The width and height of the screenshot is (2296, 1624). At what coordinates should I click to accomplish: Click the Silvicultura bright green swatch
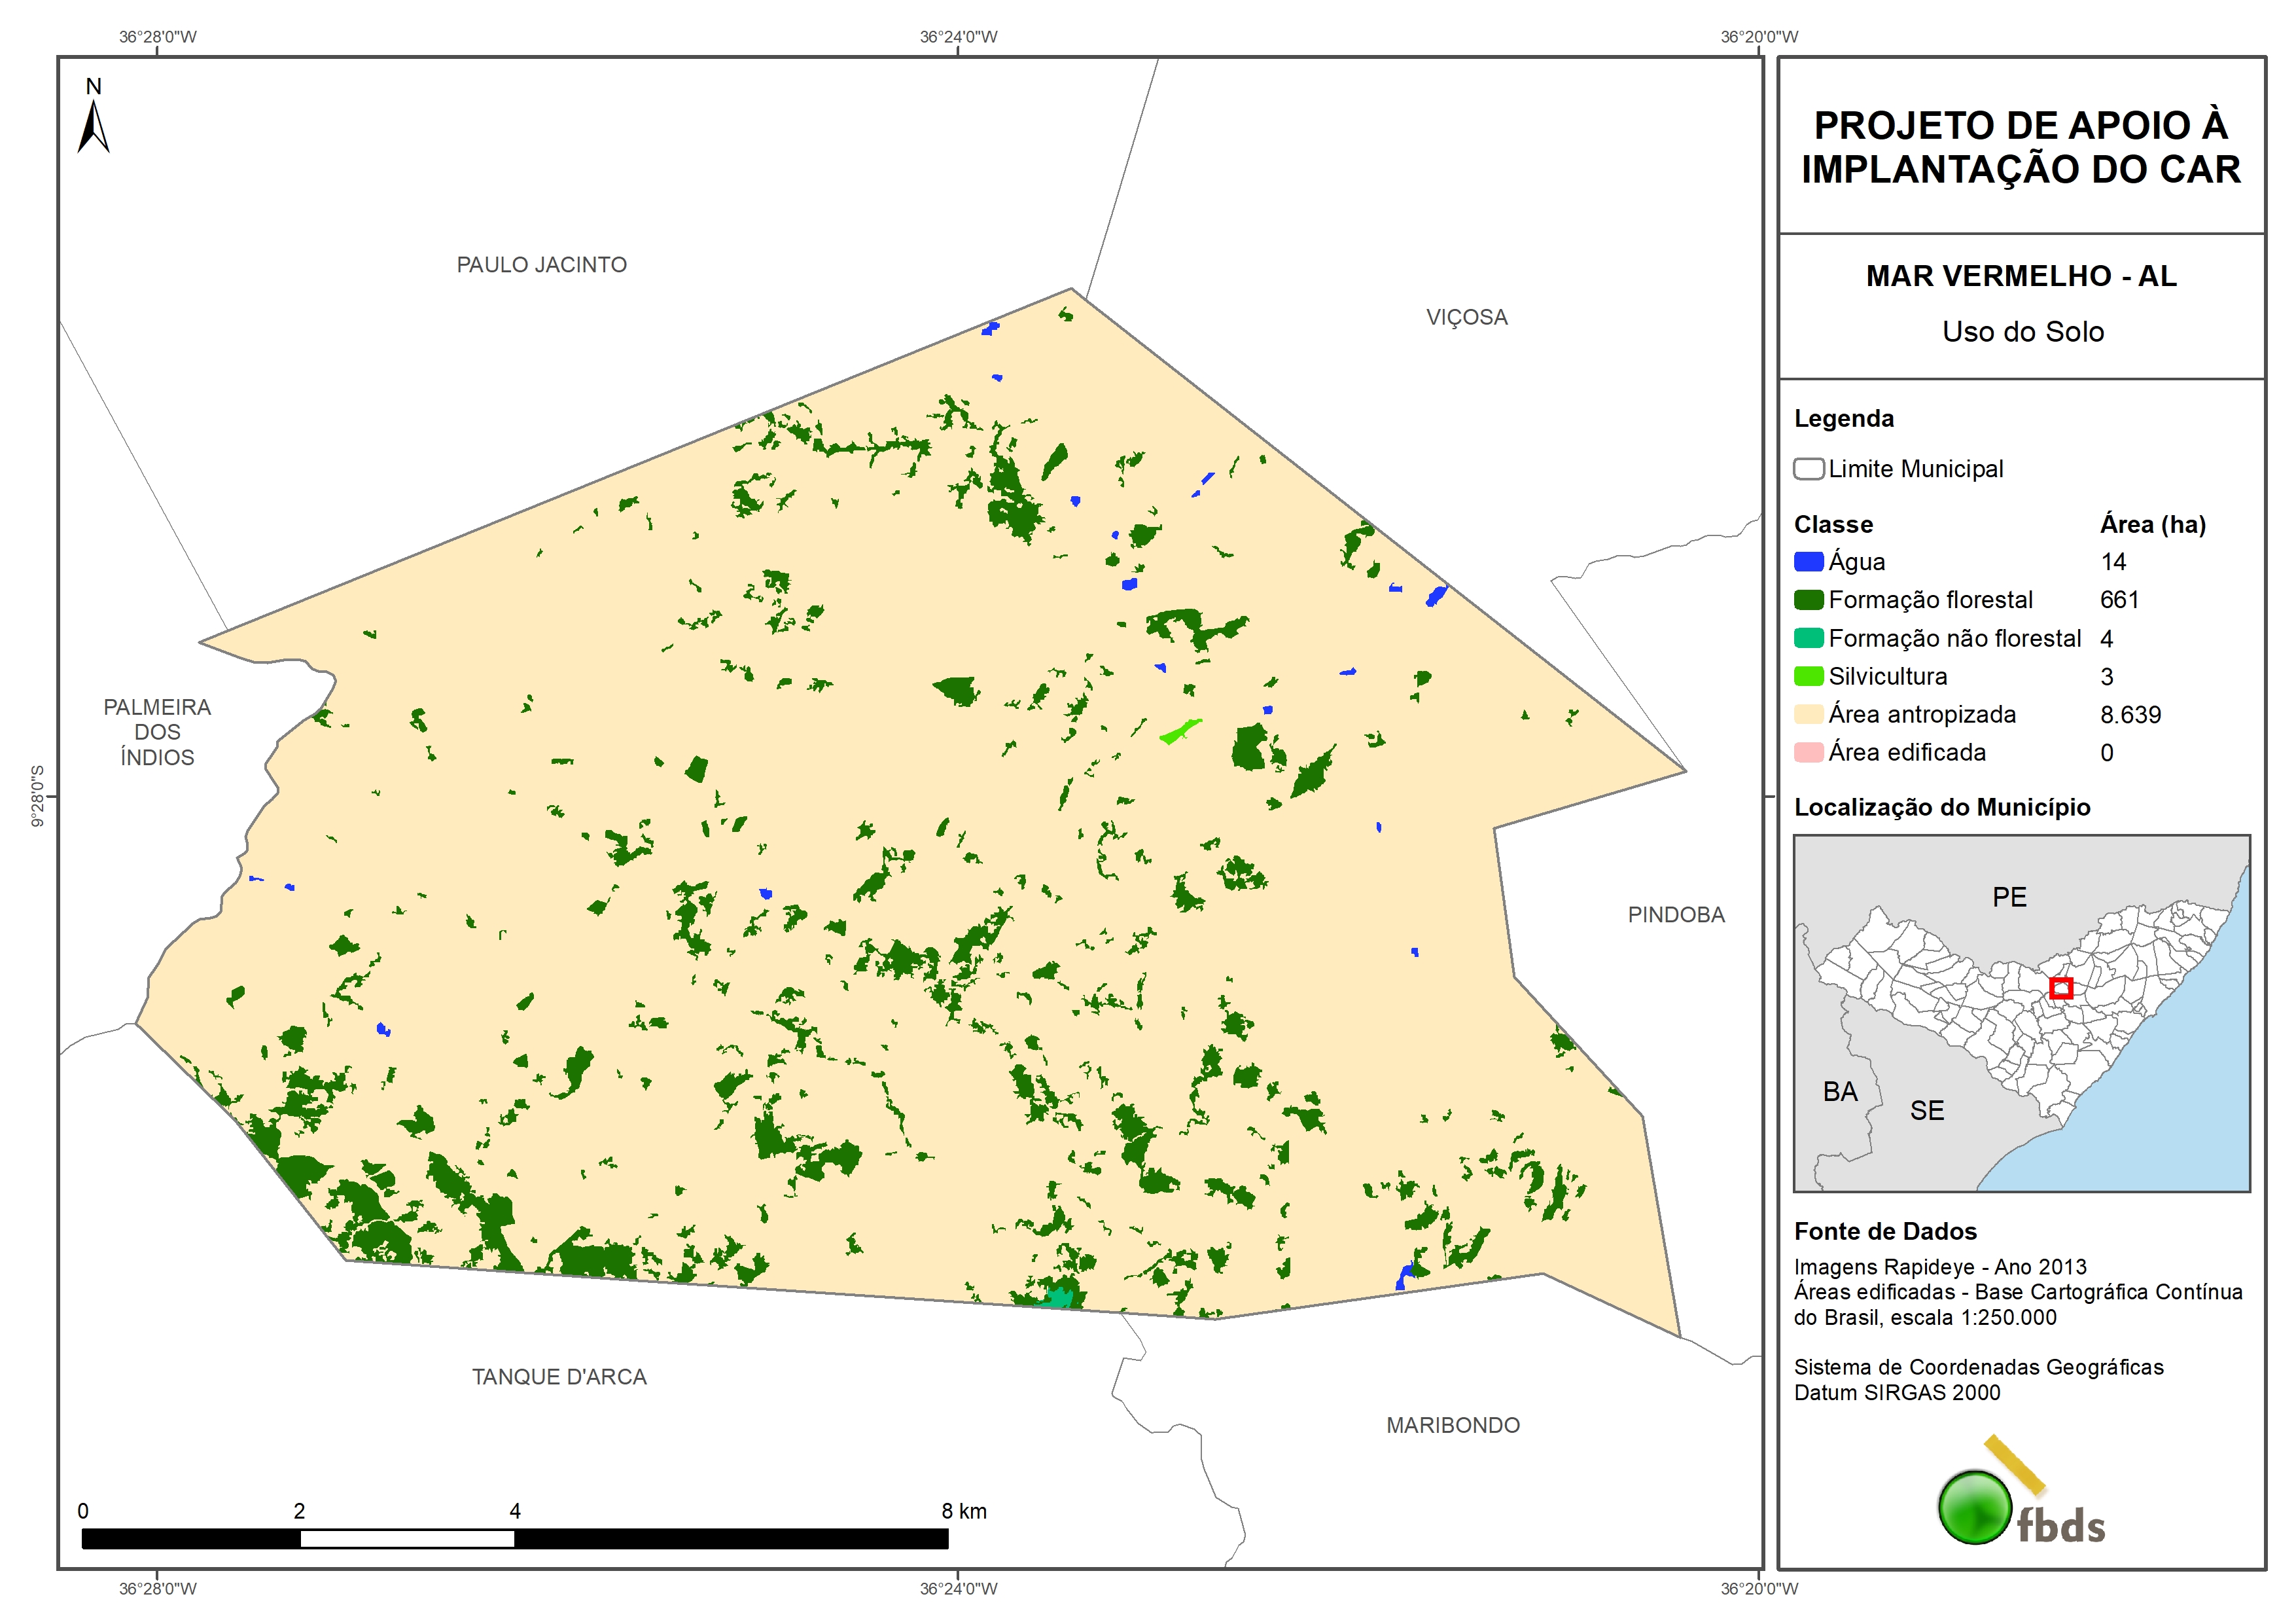1808,676
